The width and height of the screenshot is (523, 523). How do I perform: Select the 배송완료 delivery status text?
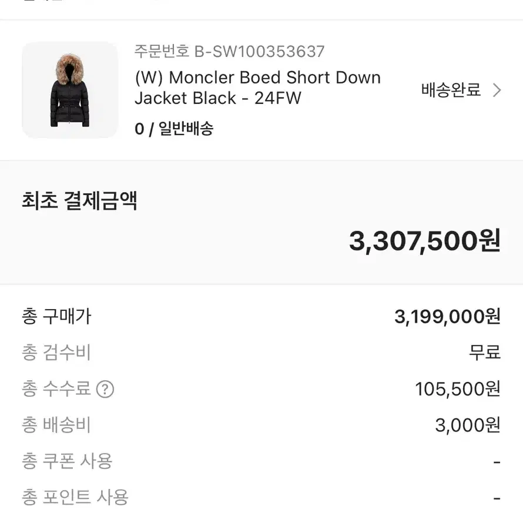click(x=451, y=90)
